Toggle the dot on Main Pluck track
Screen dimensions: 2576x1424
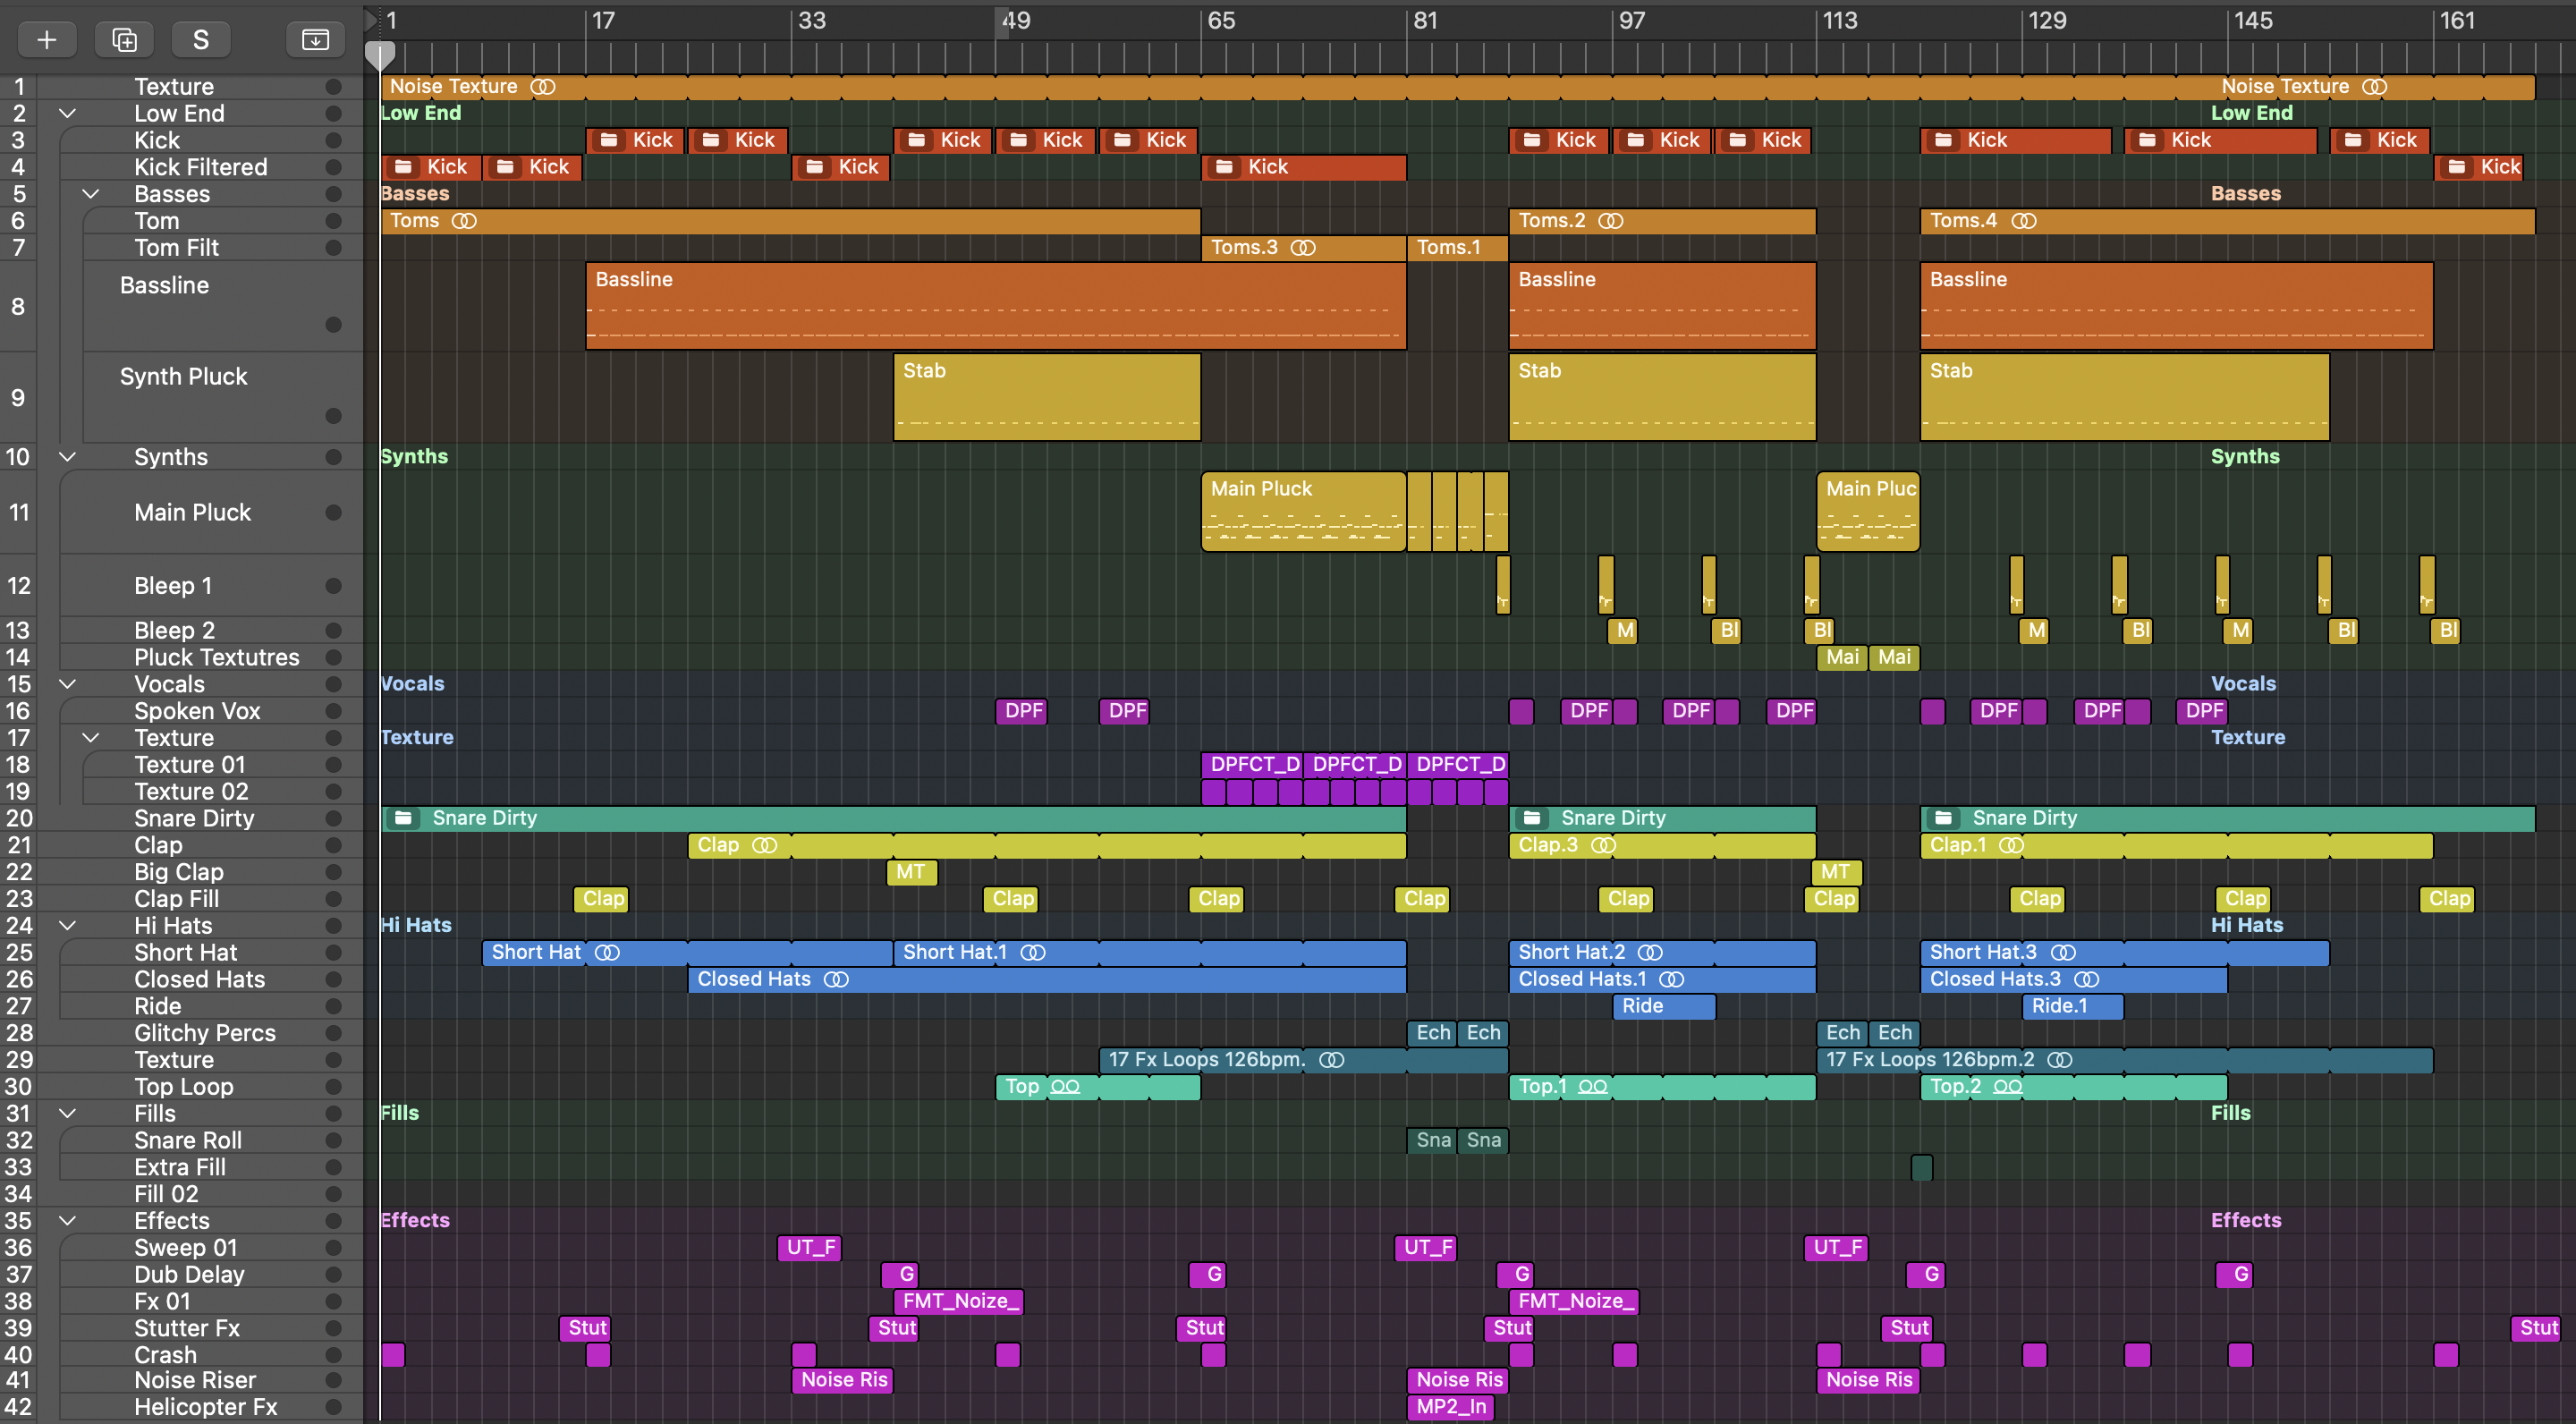[x=334, y=513]
